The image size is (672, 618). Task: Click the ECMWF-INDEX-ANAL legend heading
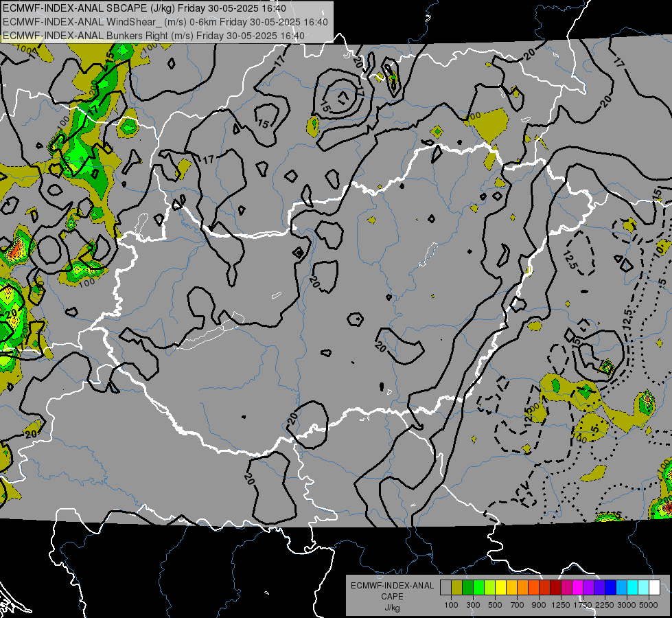pyautogui.click(x=392, y=586)
